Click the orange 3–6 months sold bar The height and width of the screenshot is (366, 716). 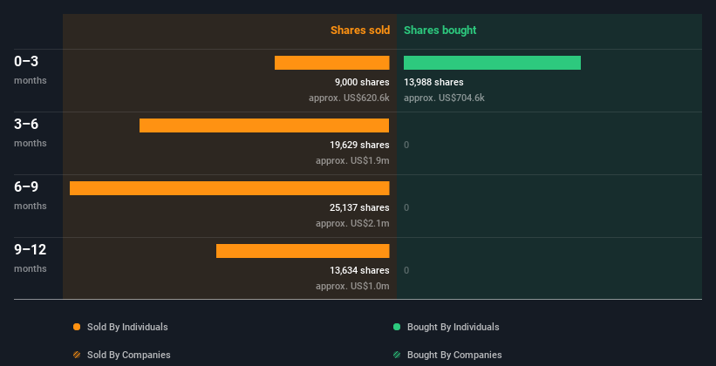[x=264, y=125]
